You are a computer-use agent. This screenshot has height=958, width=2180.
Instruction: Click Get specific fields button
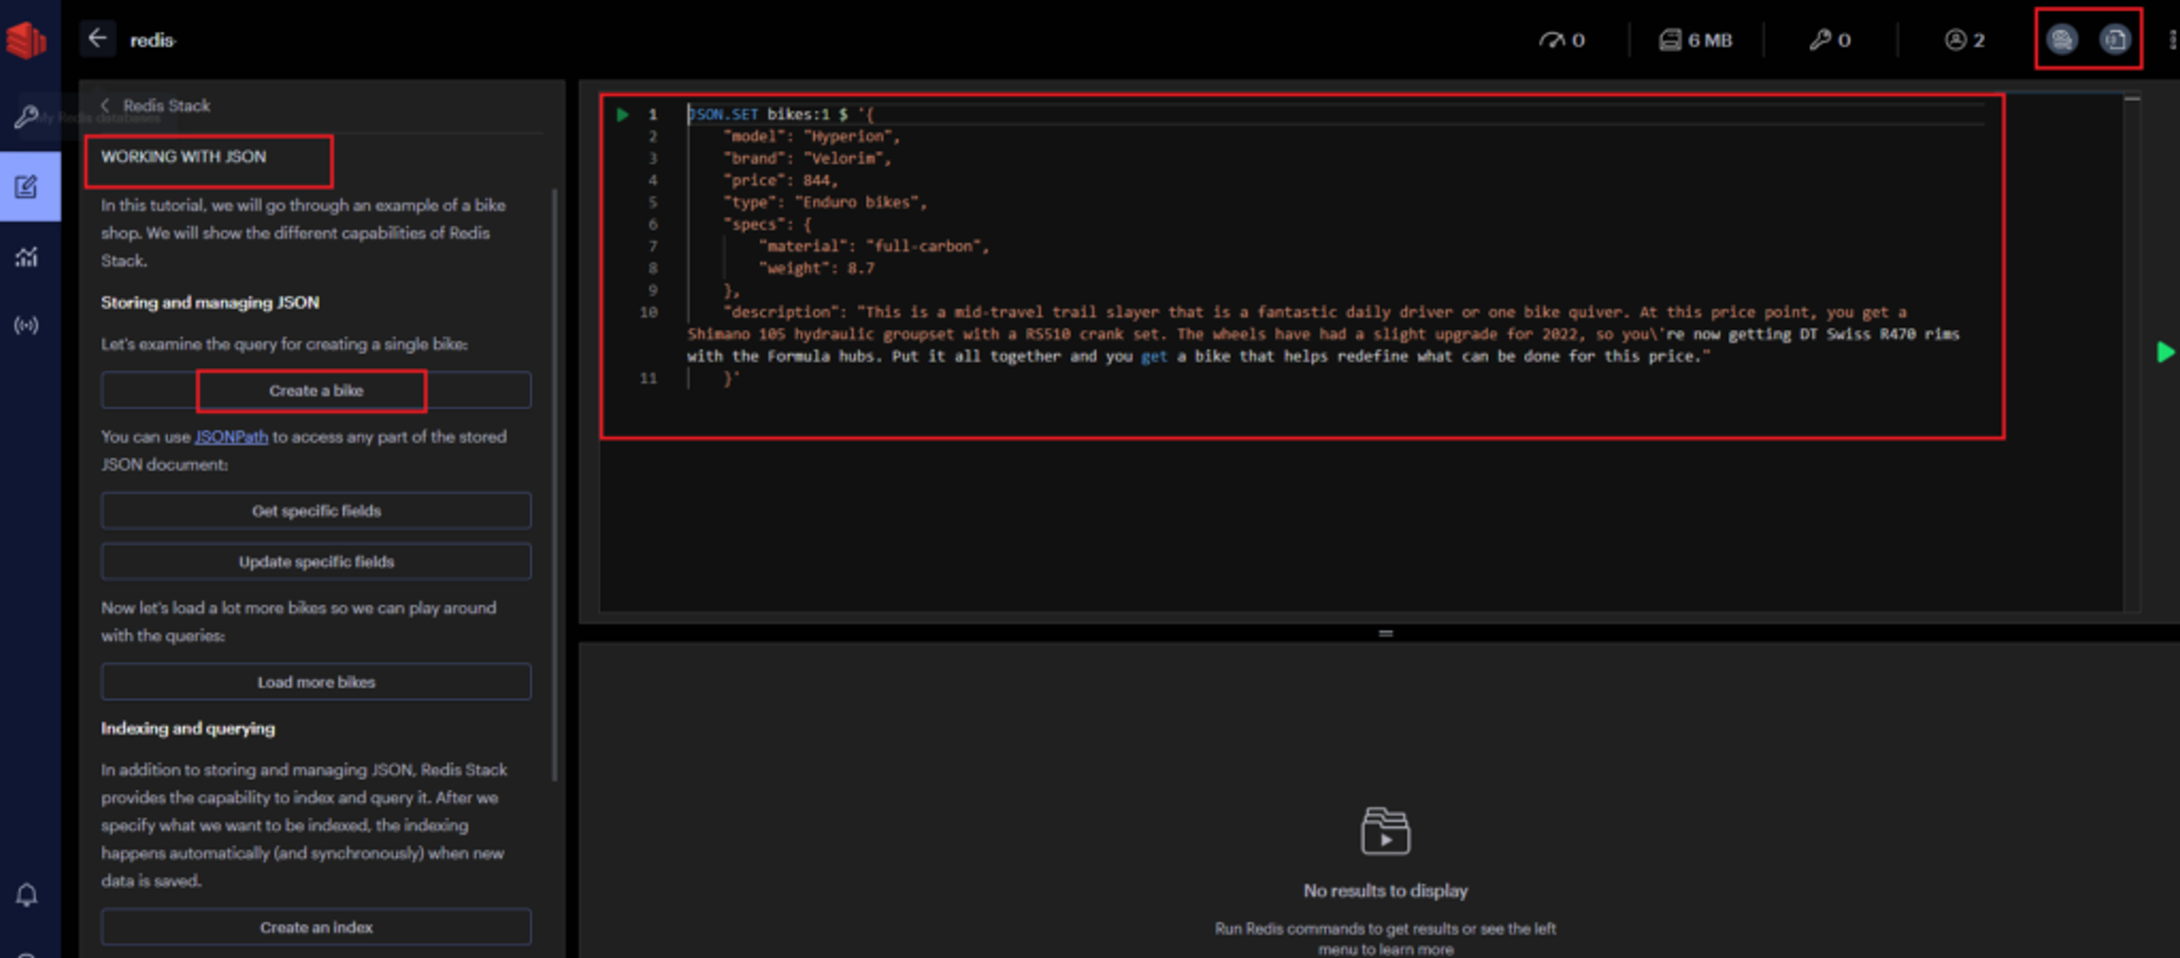tap(316, 510)
